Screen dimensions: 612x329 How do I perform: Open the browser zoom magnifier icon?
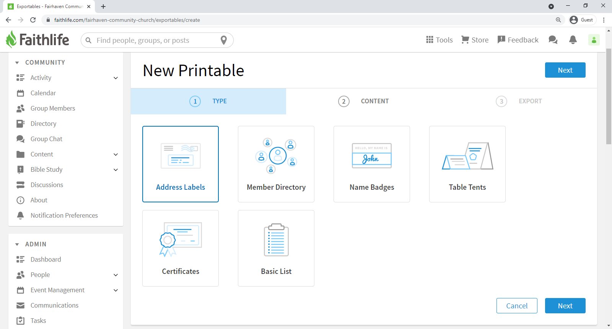tap(558, 20)
